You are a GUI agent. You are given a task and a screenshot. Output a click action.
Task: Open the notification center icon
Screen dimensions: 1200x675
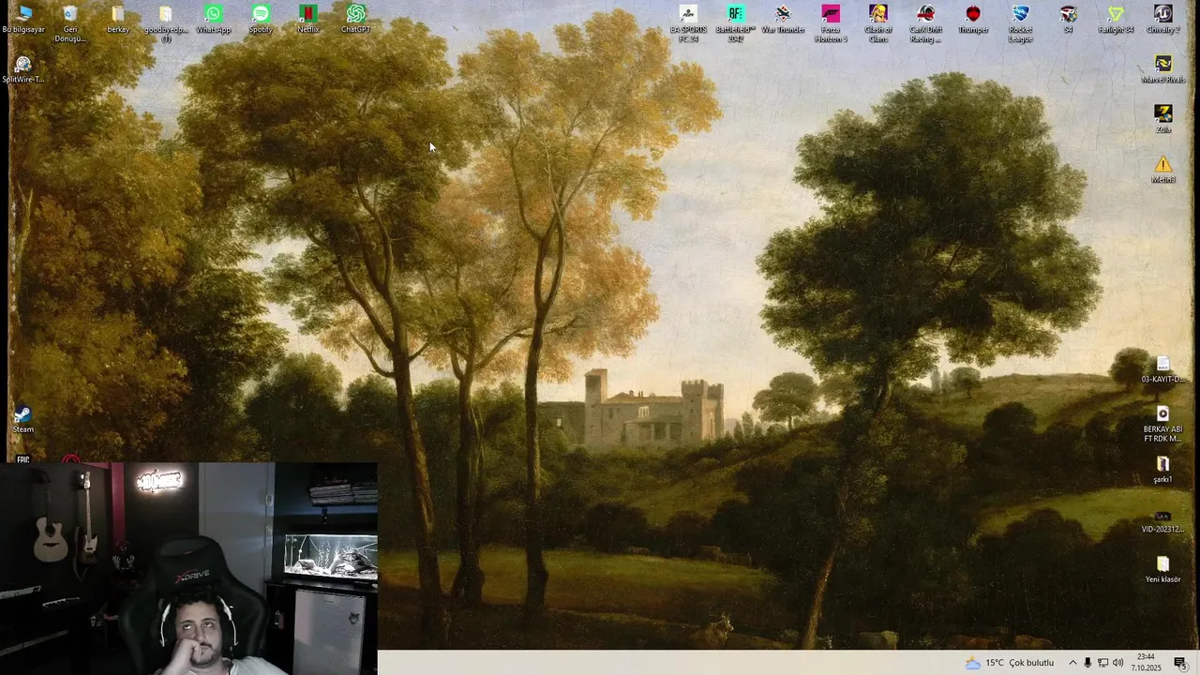point(1180,663)
